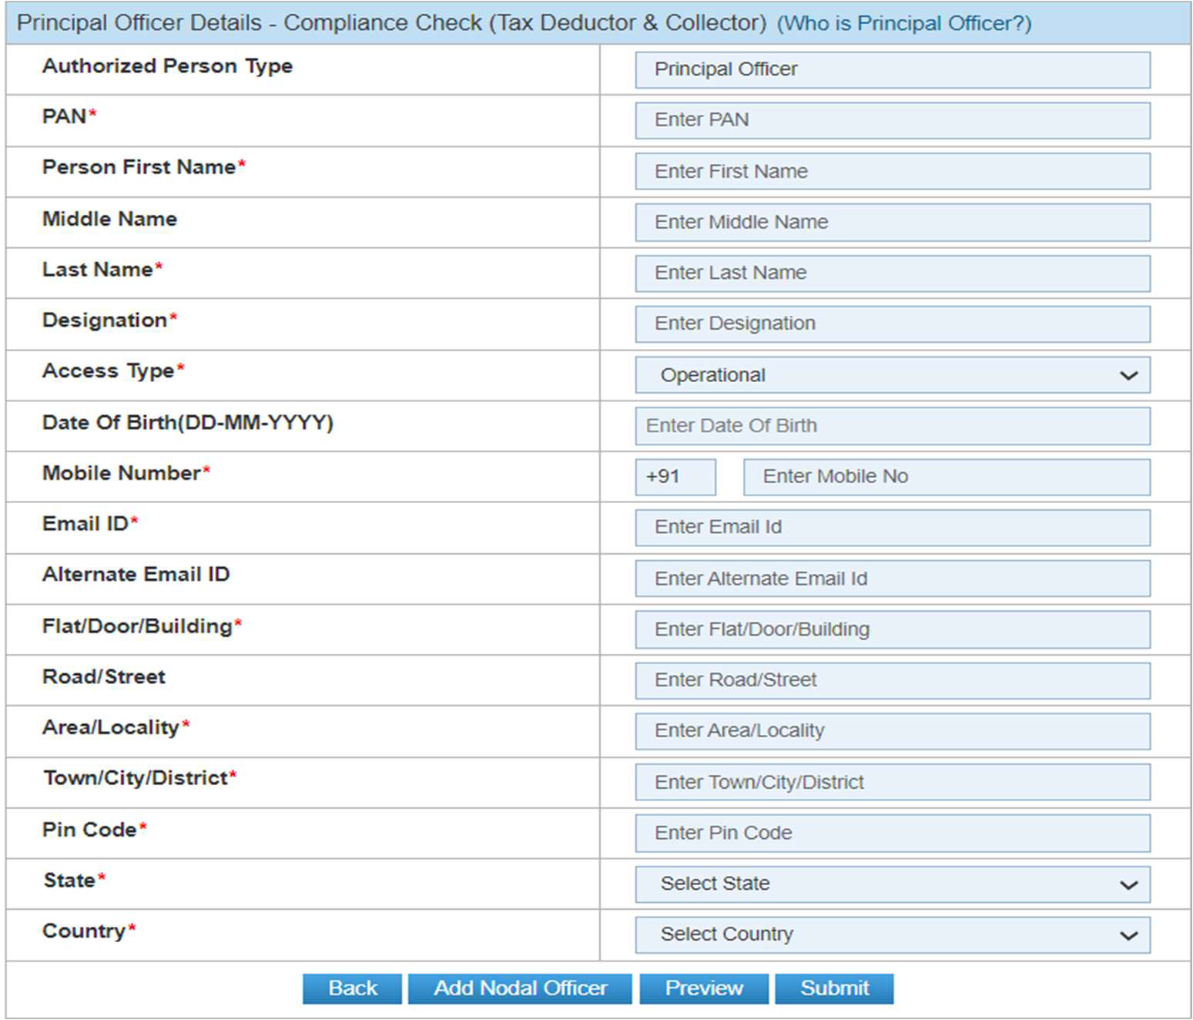Focus the Enter PAN field
Viewport: 1193px width, 1020px height.
[893, 120]
